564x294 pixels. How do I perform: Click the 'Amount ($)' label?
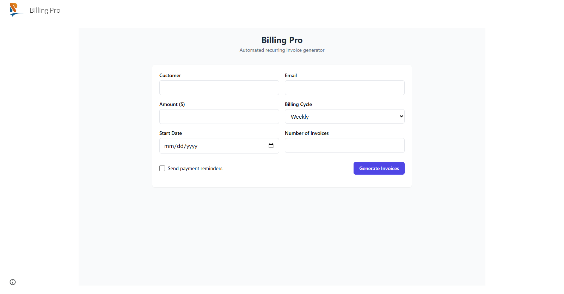point(172,104)
